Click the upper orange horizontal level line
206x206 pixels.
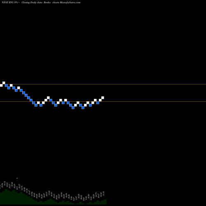coord(103,84)
